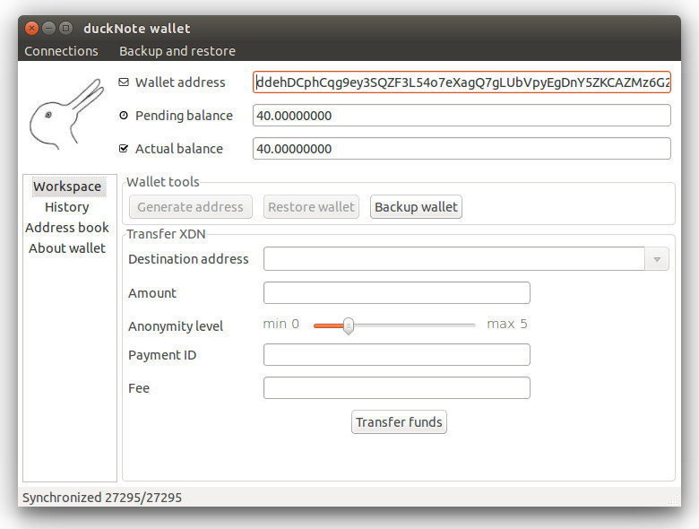Screen dimensions: 699x529
Task: Open the Backup and restore menu
Action: (x=177, y=51)
